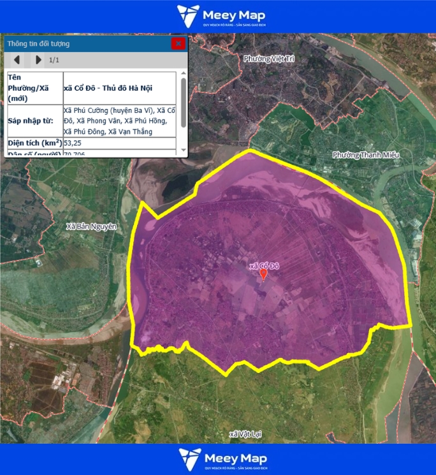Viewport: 436px width, 475px height.
Task: Click the Xã Bản Nguyên map label
Action: pyautogui.click(x=92, y=226)
